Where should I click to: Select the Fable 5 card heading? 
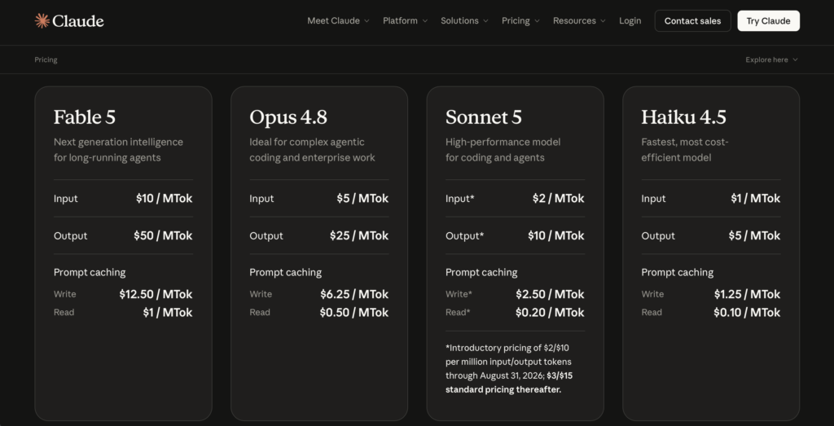tap(85, 117)
